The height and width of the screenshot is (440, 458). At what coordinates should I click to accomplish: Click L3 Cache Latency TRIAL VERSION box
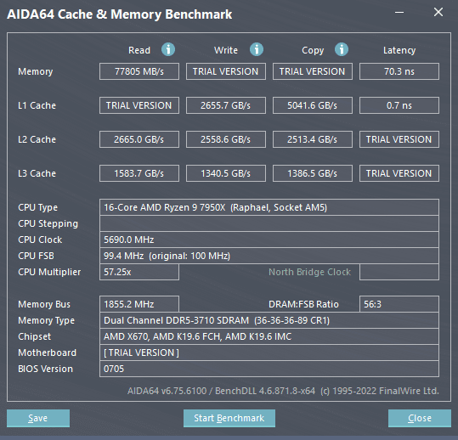point(399,173)
